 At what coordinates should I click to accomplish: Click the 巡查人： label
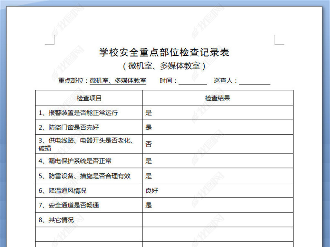point(226,81)
